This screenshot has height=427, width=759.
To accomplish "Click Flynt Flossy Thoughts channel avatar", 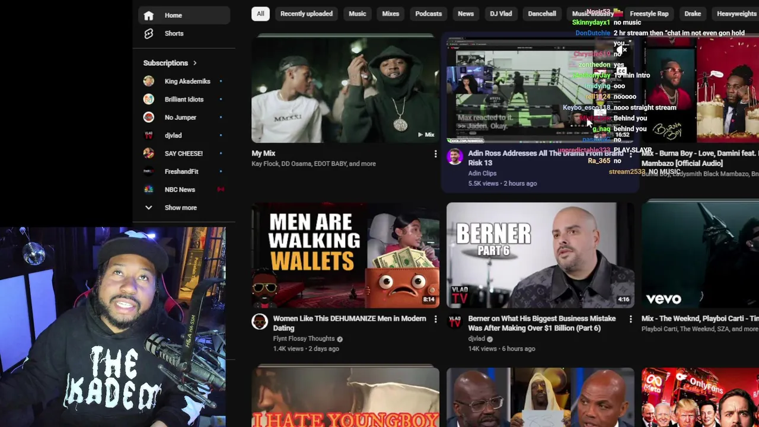I will click(x=260, y=321).
